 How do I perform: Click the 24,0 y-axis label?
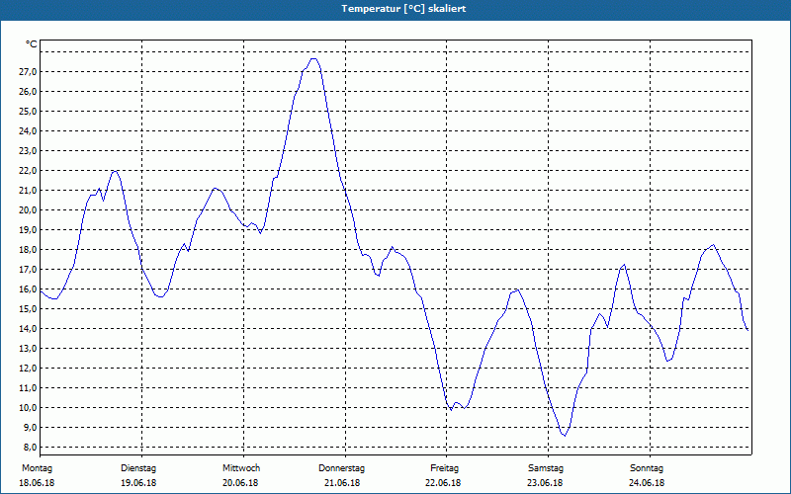pyautogui.click(x=28, y=131)
